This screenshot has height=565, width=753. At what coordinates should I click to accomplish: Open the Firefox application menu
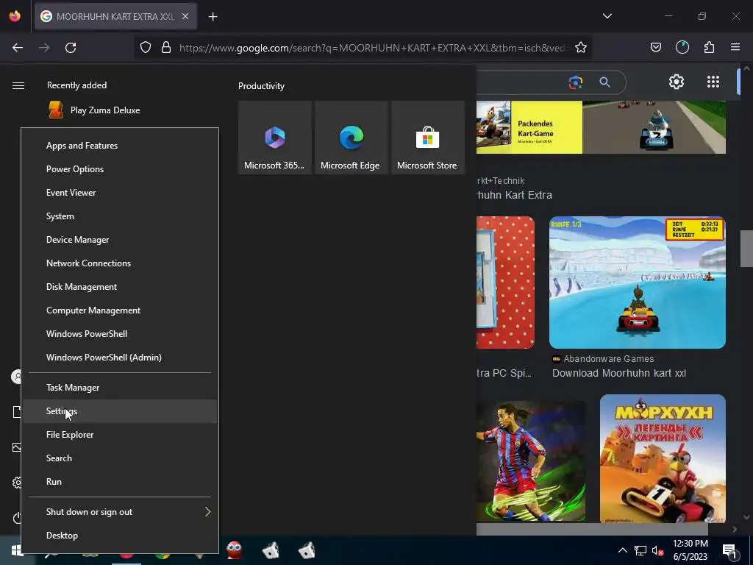tap(735, 48)
